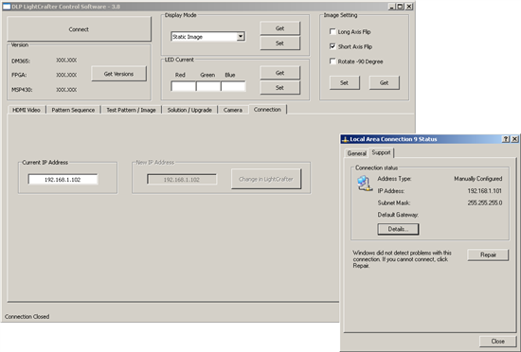Maximize the LightCrafter Control Software window

pos(401,7)
